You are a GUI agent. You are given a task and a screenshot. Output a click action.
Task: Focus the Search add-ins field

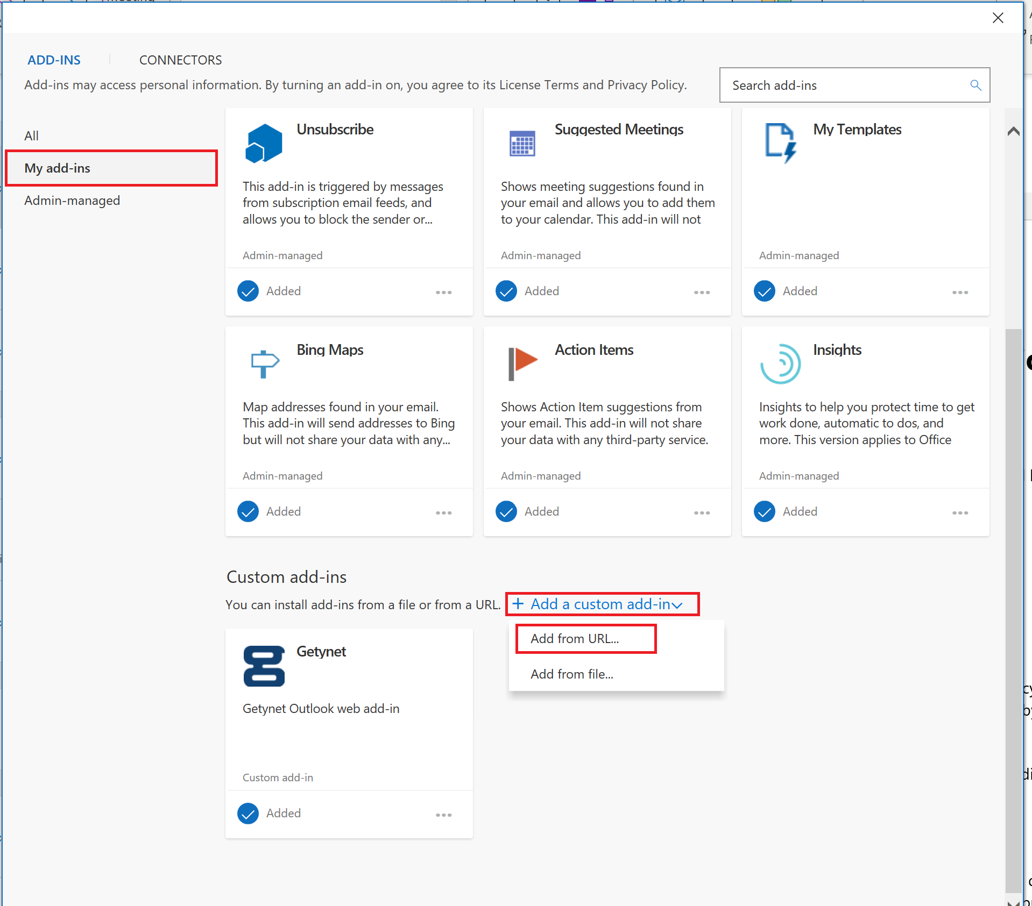(854, 85)
